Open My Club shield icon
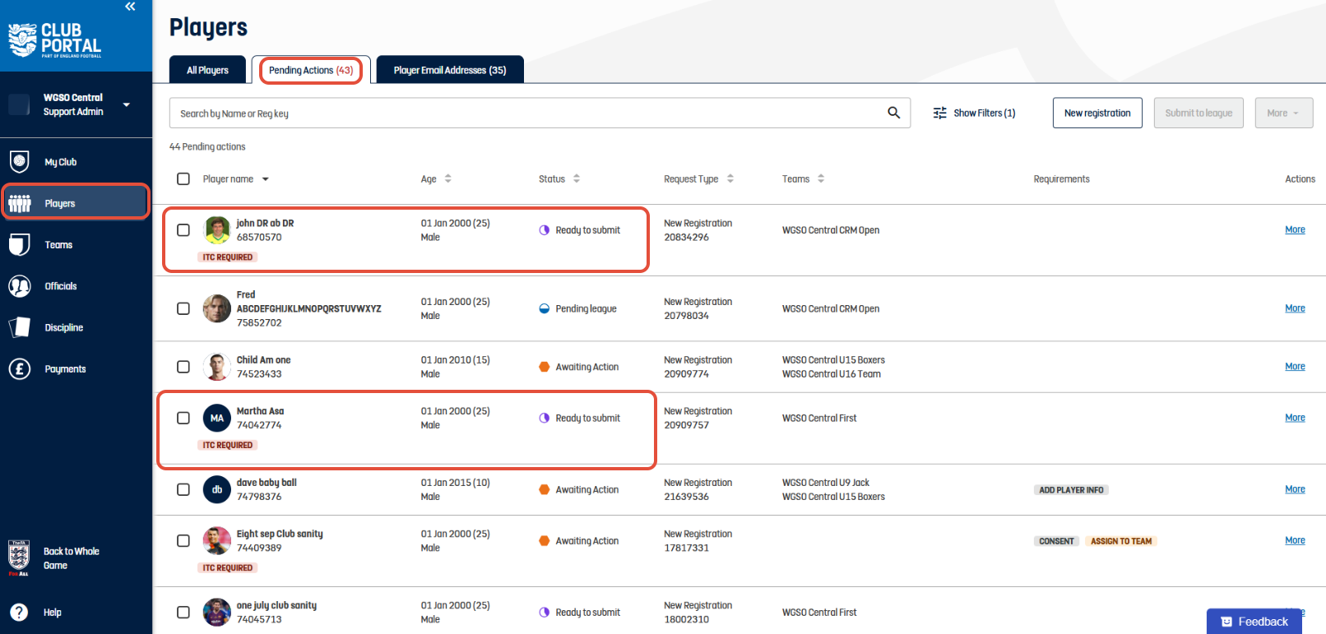The width and height of the screenshot is (1326, 634). pos(20,162)
